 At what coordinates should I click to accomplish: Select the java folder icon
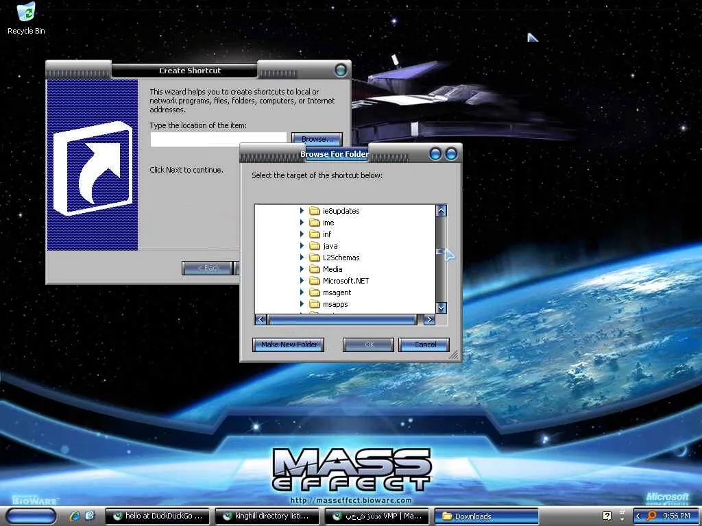(315, 246)
